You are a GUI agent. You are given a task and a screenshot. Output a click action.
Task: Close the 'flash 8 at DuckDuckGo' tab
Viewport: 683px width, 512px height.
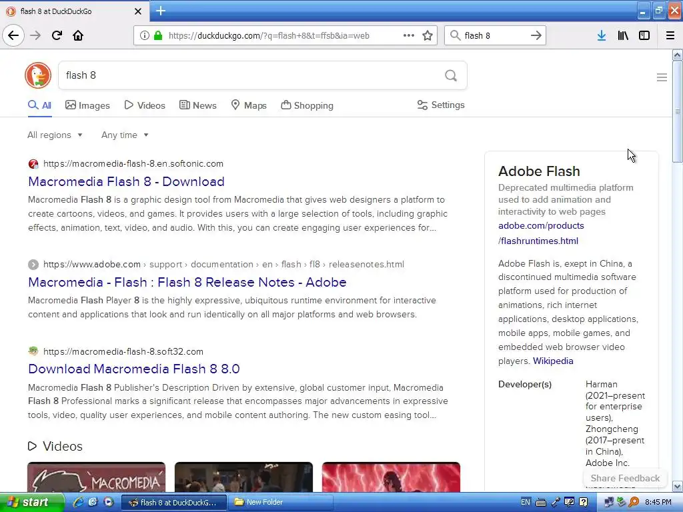[137, 11]
